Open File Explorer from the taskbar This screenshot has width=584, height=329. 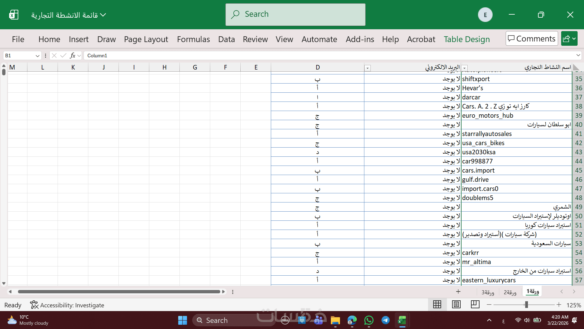point(335,320)
